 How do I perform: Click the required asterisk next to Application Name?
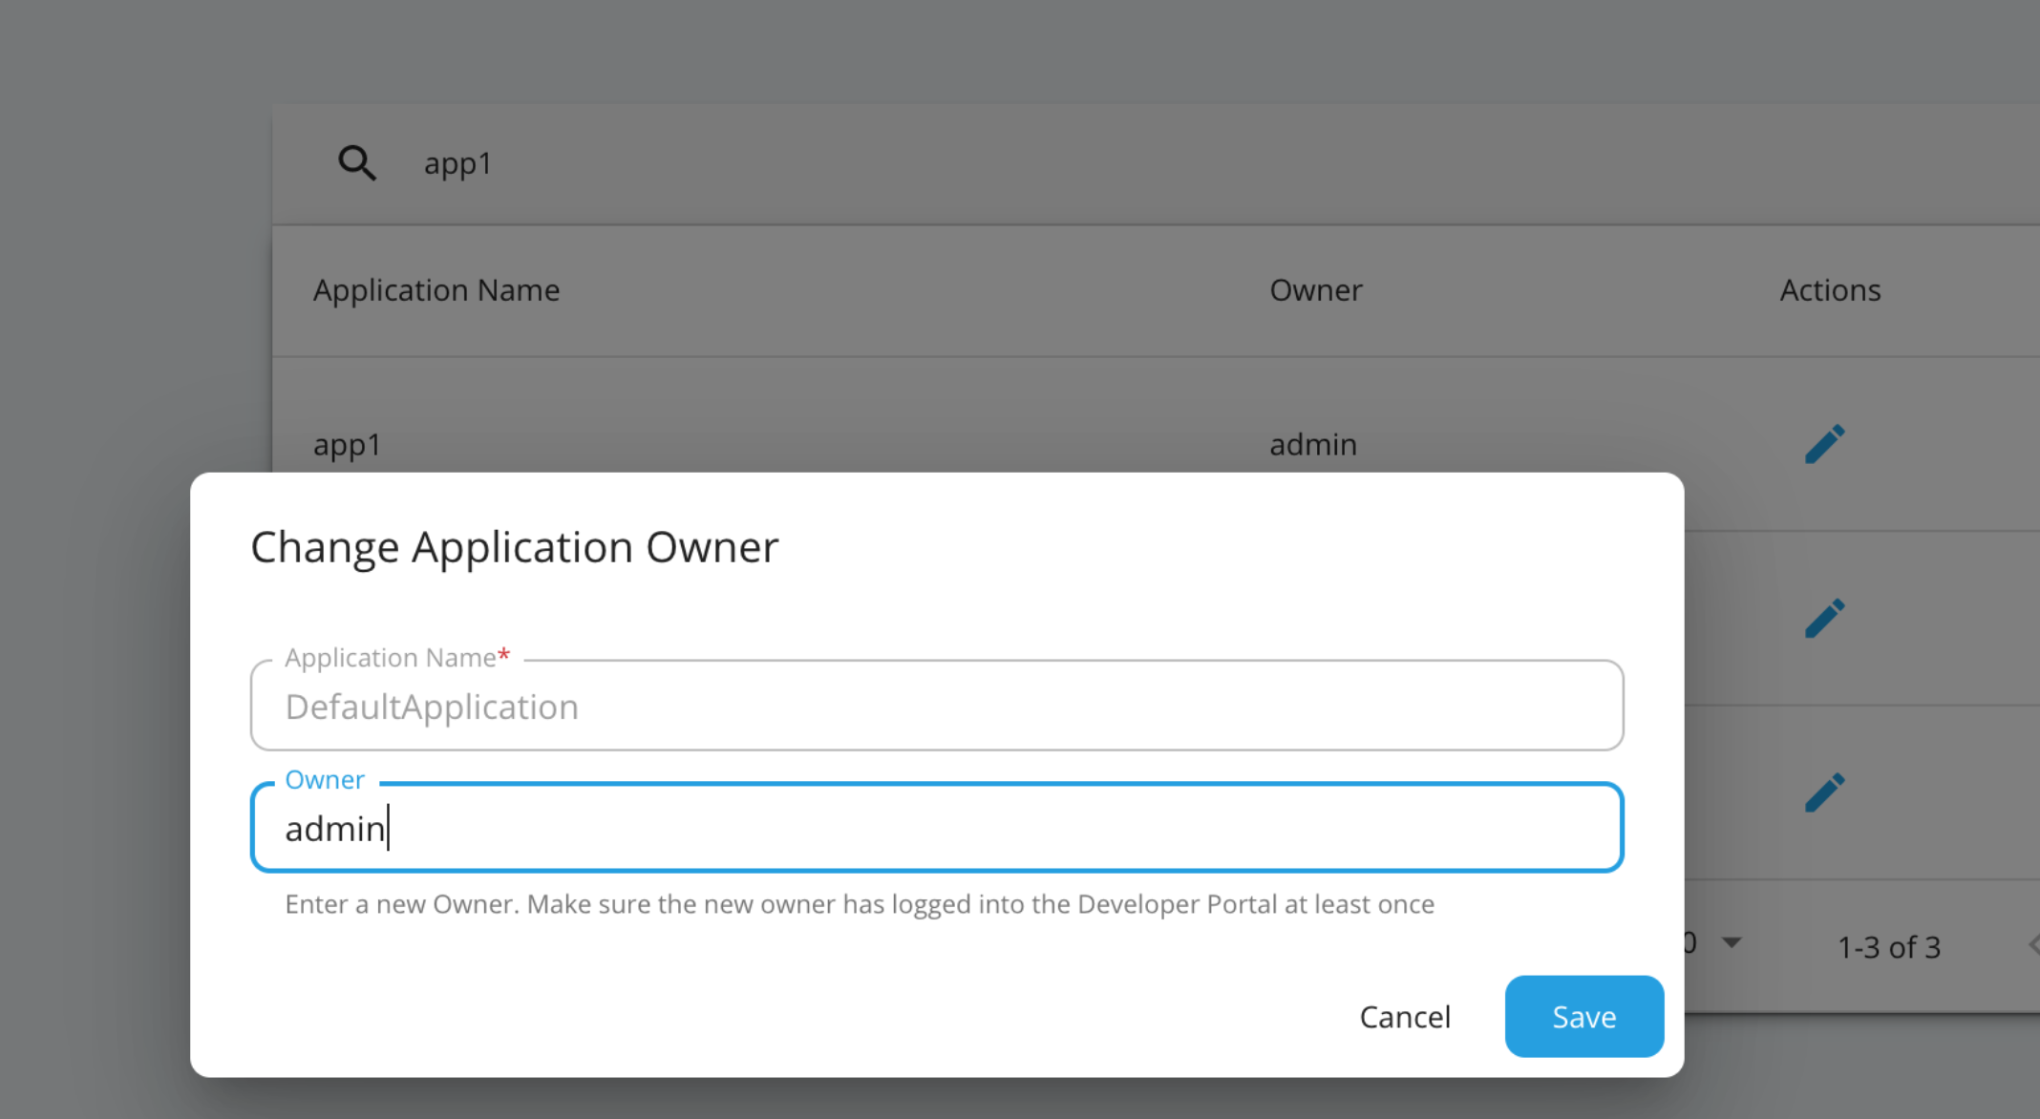point(503,655)
